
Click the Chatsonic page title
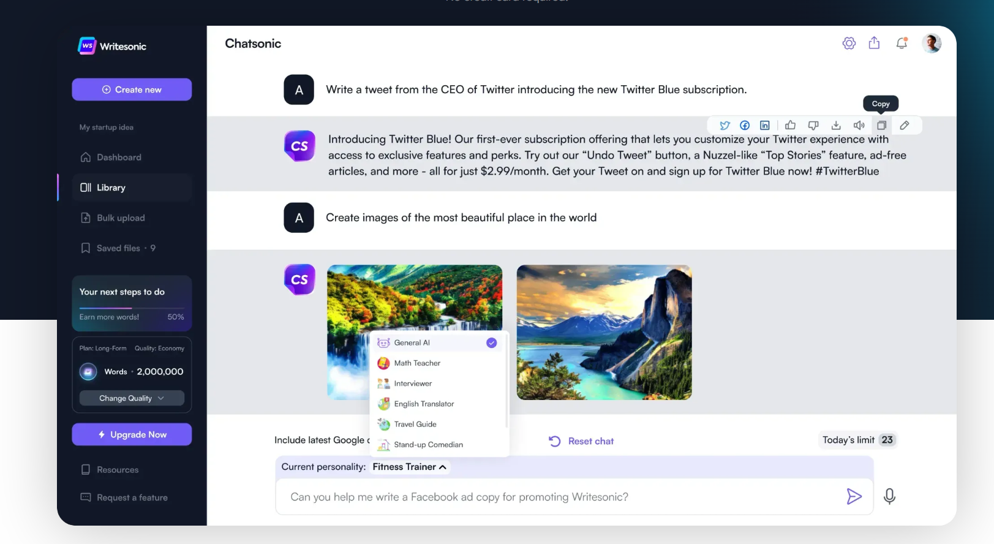253,43
